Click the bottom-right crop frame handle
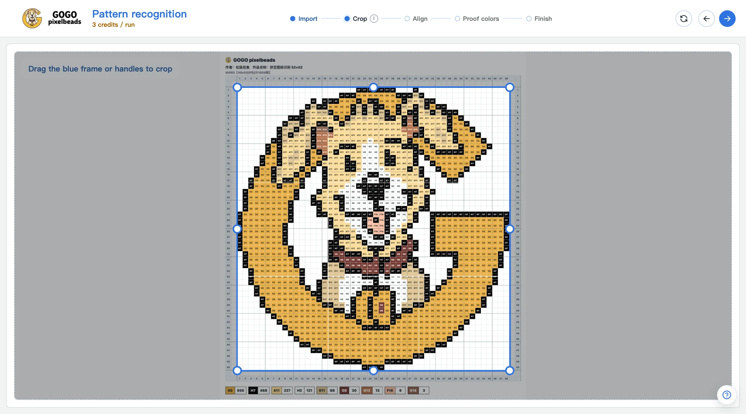 pos(510,370)
